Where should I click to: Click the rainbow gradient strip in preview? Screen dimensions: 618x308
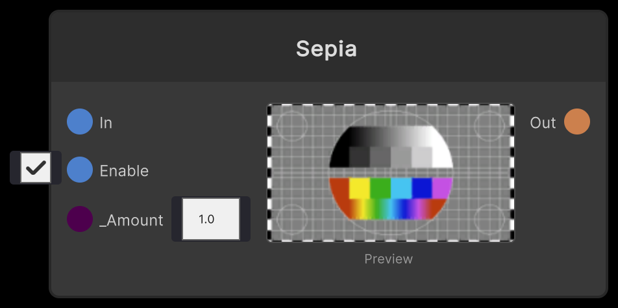tap(391, 209)
